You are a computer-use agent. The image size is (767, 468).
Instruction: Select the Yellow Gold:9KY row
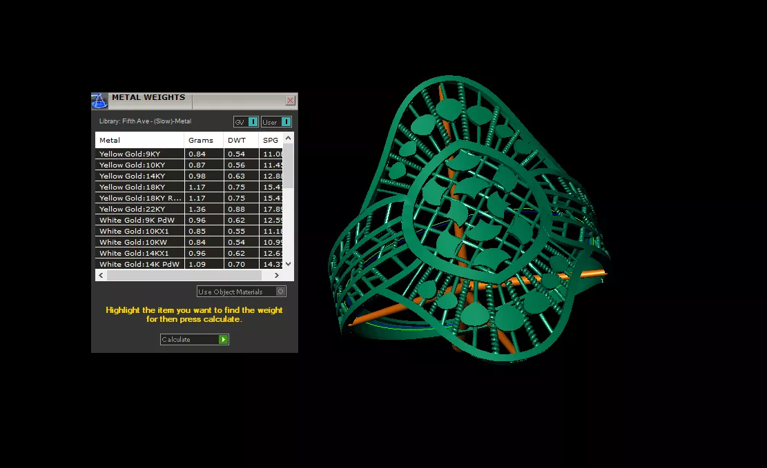(x=188, y=154)
